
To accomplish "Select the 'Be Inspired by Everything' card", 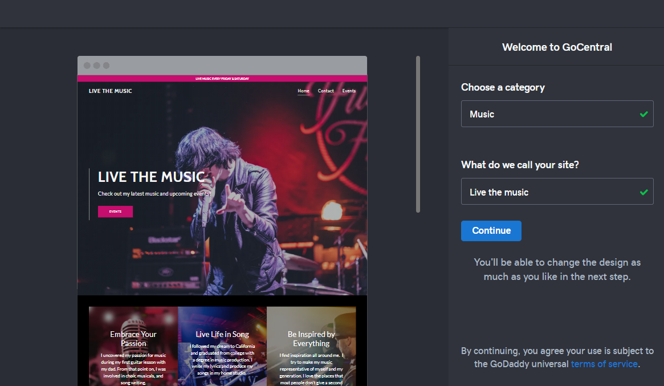I will (311, 346).
